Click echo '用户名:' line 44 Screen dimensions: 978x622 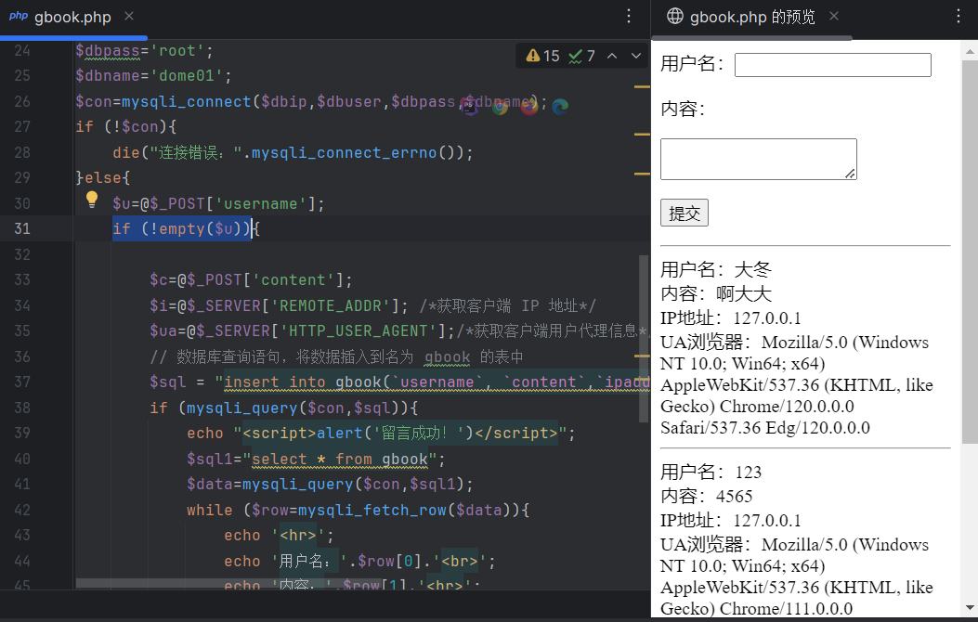coord(359,562)
